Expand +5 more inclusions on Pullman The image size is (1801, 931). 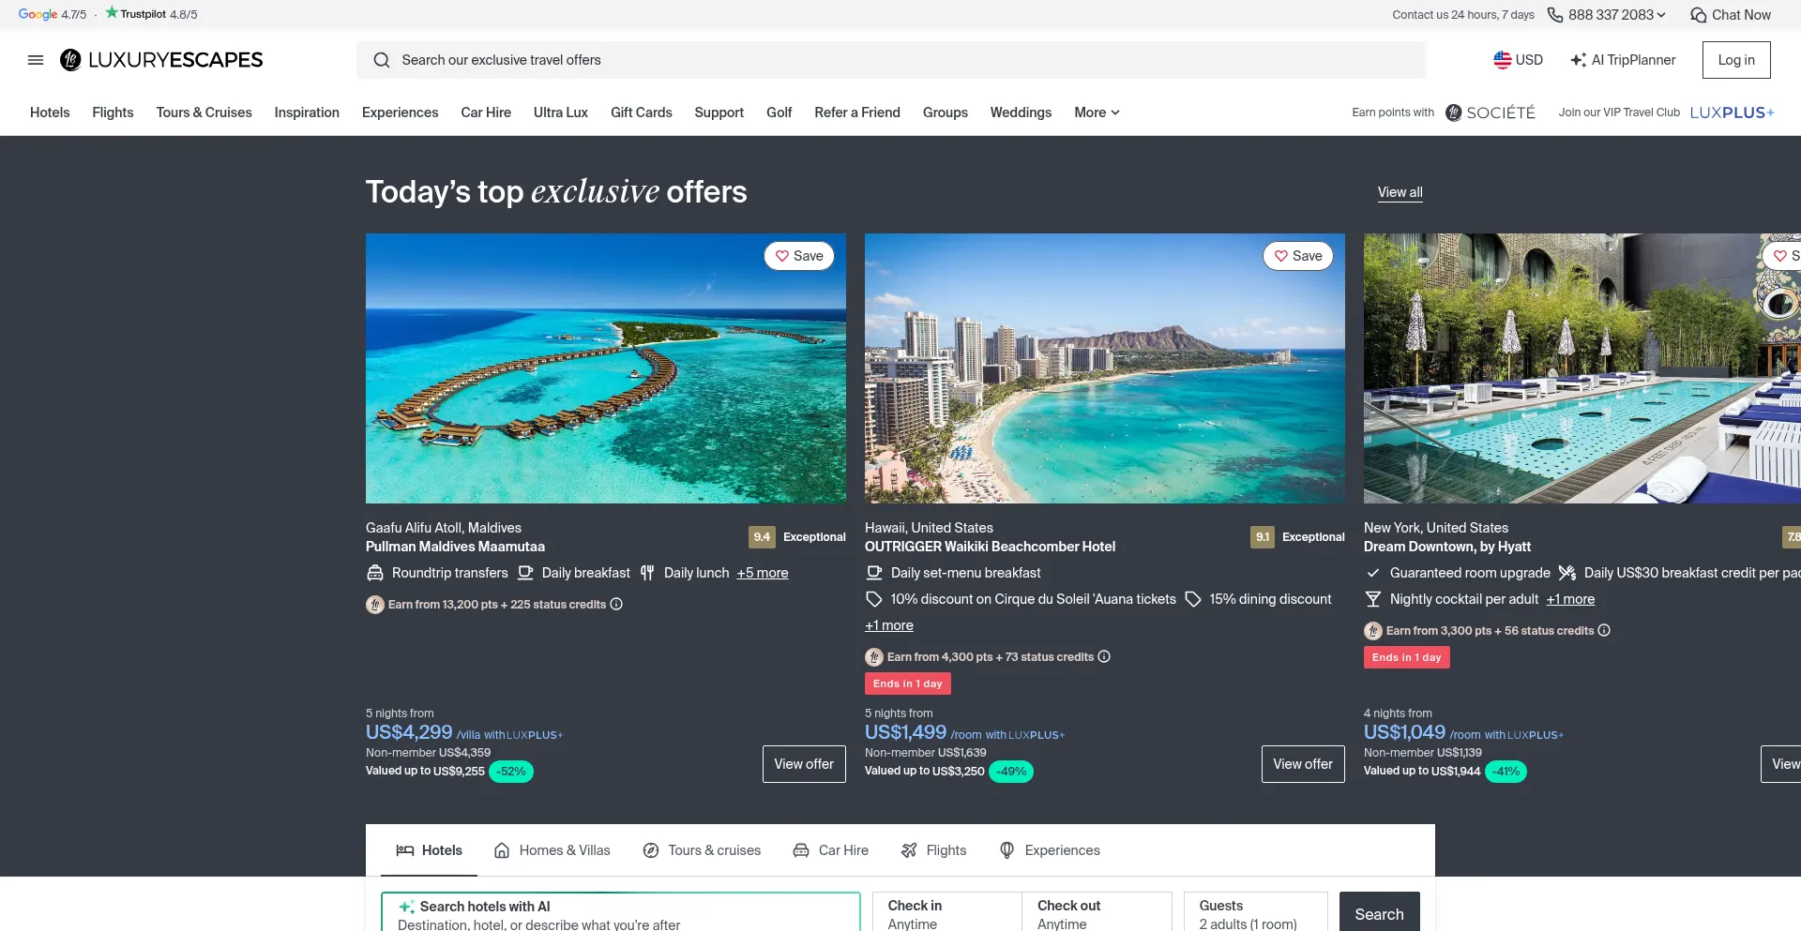pyautogui.click(x=763, y=573)
